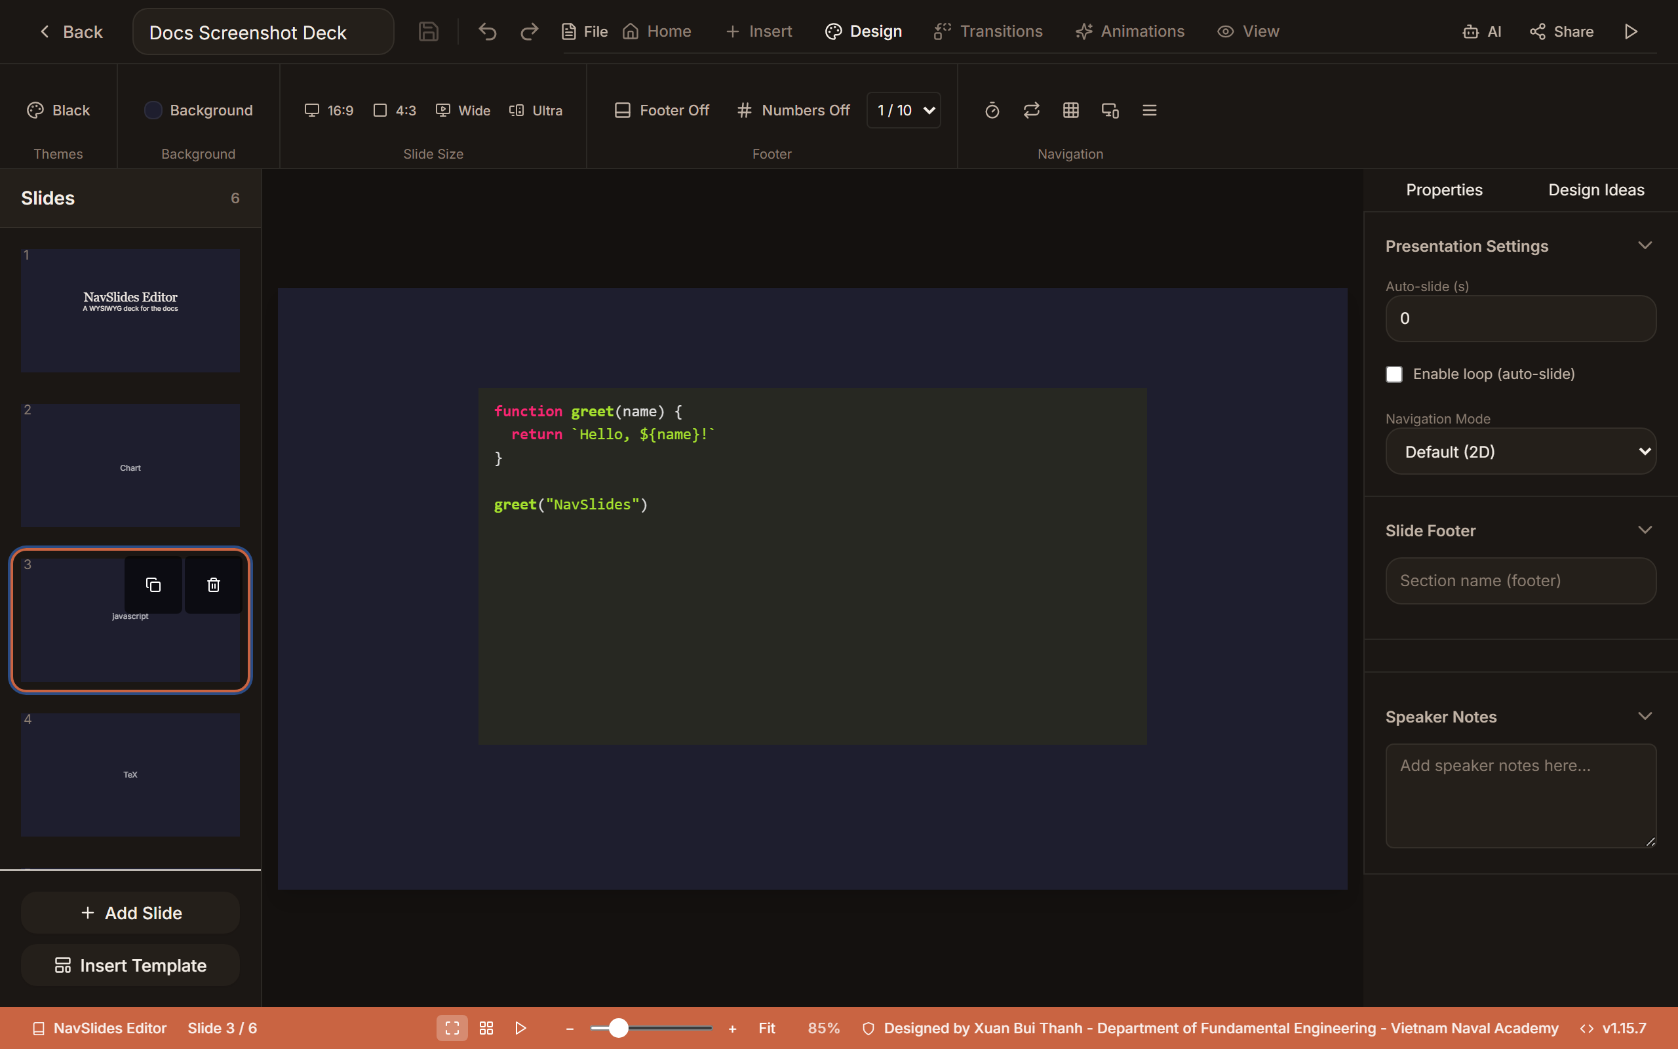This screenshot has width=1678, height=1049.
Task: Click the Background color swatch
Action: [153, 110]
